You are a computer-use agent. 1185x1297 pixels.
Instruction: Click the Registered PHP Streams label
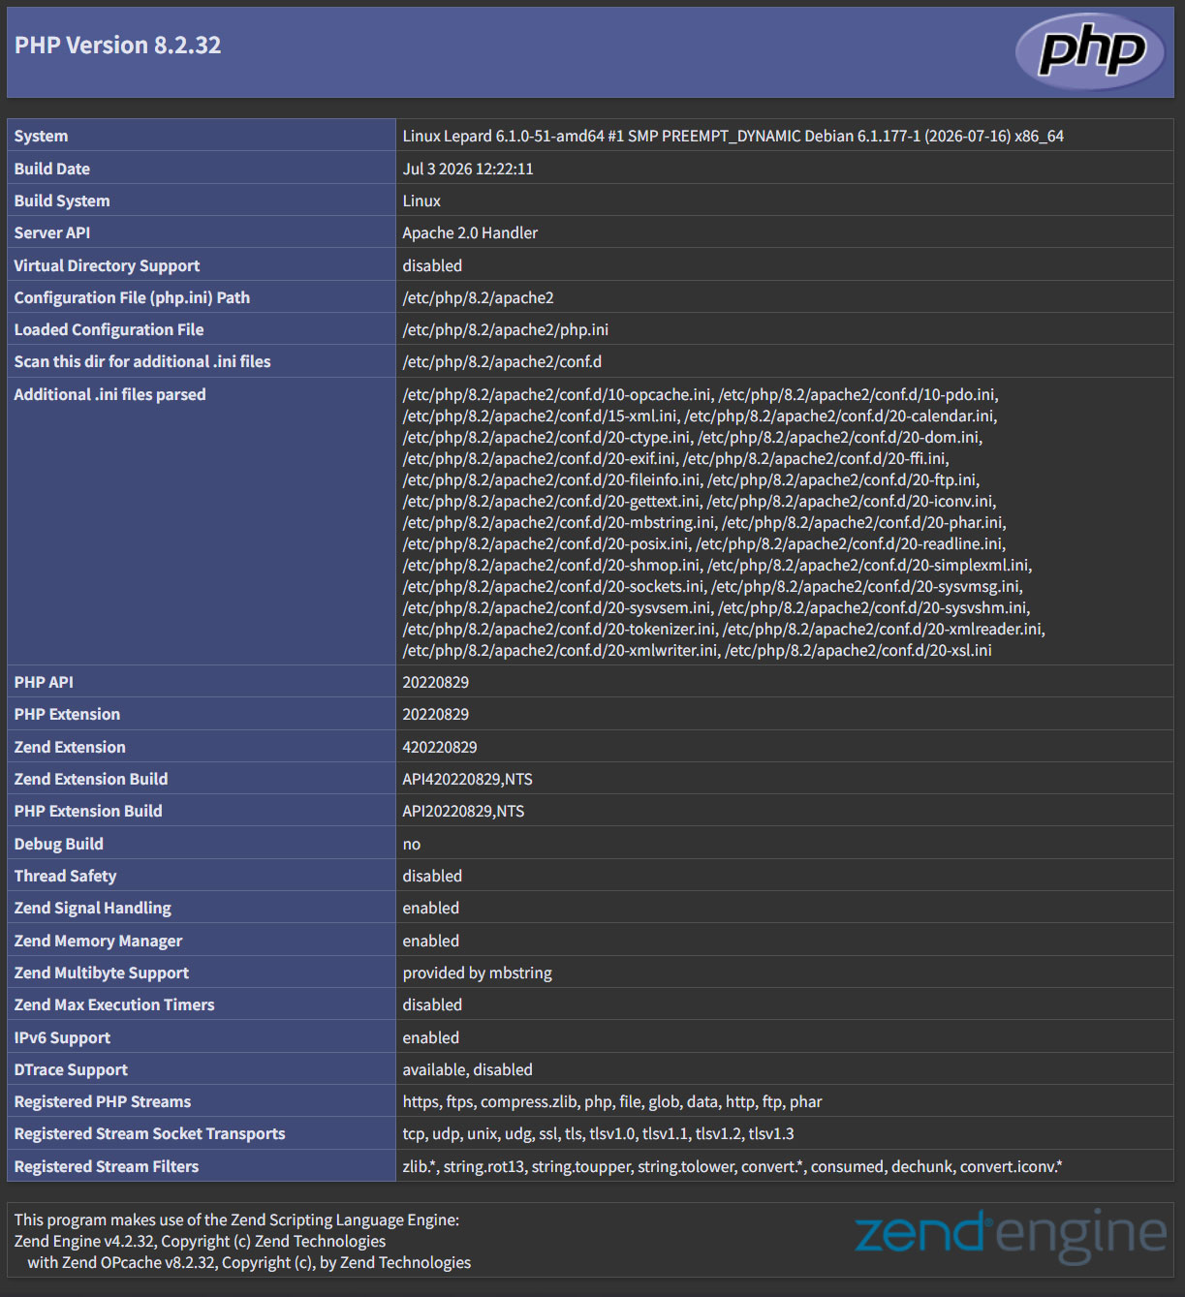pos(103,1101)
